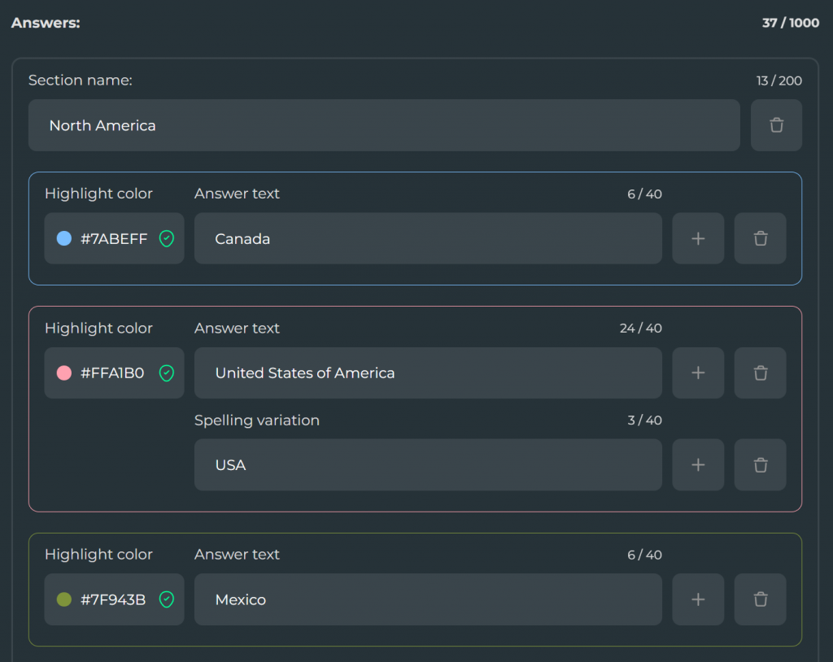The height and width of the screenshot is (662, 833).
Task: Add variation for United States of America
Action: click(697, 372)
